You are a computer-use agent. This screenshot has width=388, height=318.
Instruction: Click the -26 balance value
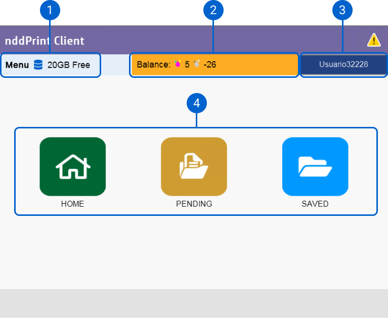click(210, 65)
